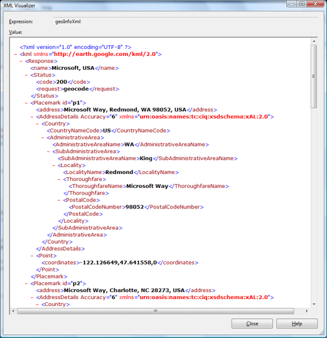Collapse the Placemark p2 node
Viewport: 327px width, 338px height.
pyautogui.click(x=26, y=283)
